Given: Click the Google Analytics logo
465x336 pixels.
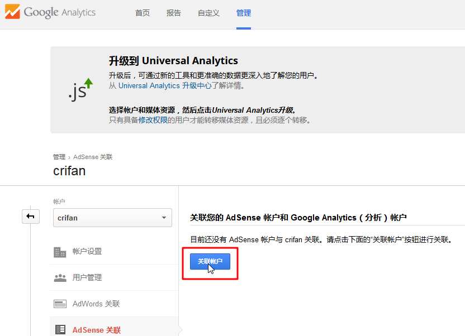Looking at the screenshot, I should (x=50, y=12).
